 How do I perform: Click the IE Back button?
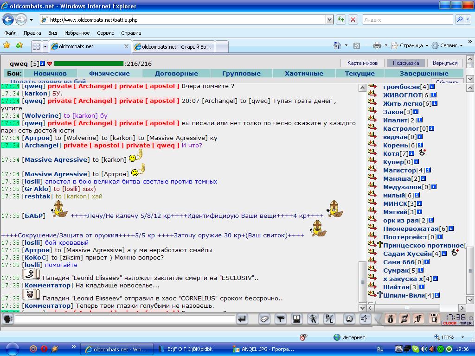pyautogui.click(x=8, y=19)
